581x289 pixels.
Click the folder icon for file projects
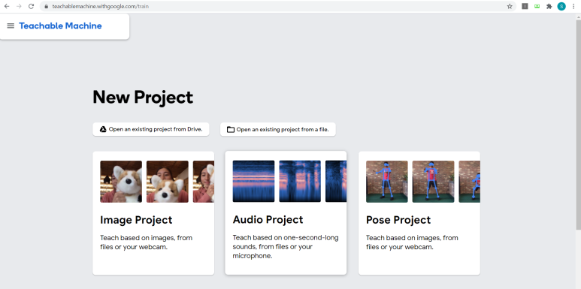click(x=231, y=130)
